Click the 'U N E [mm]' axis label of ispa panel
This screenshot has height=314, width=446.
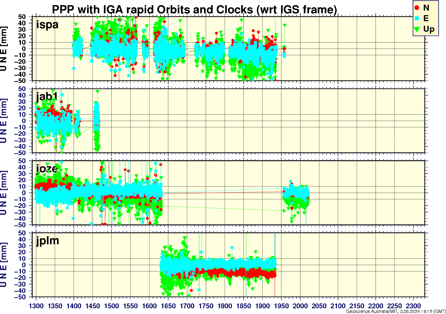(4, 49)
